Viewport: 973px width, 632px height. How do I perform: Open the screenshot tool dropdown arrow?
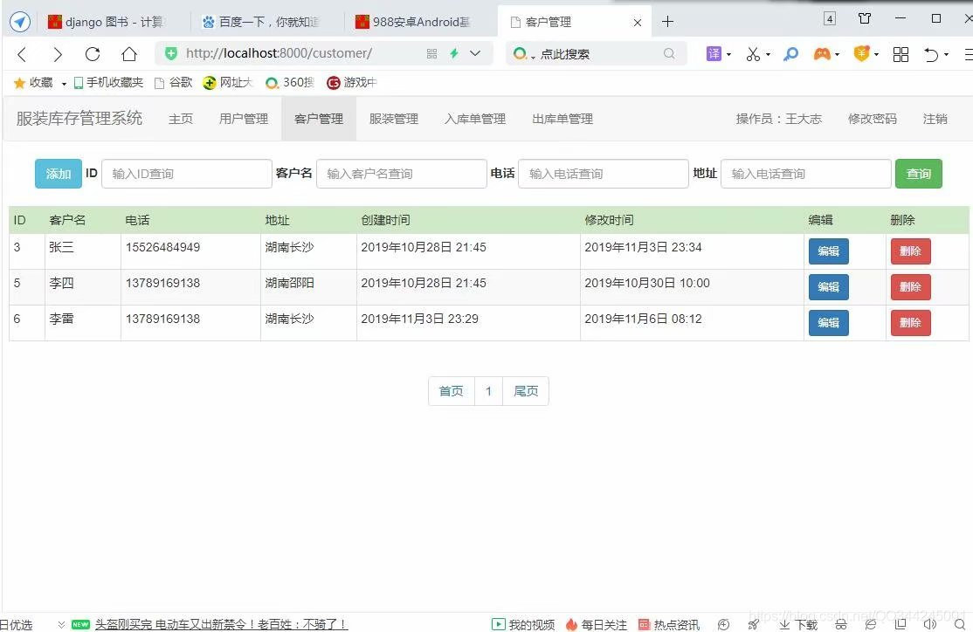[768, 54]
